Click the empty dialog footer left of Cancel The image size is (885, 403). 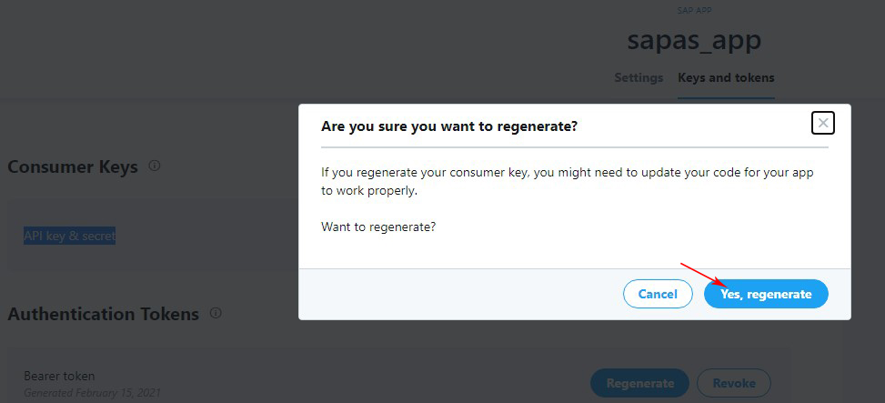click(x=460, y=294)
